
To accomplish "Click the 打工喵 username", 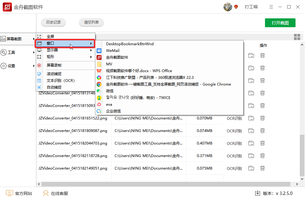I will click(251, 7).
